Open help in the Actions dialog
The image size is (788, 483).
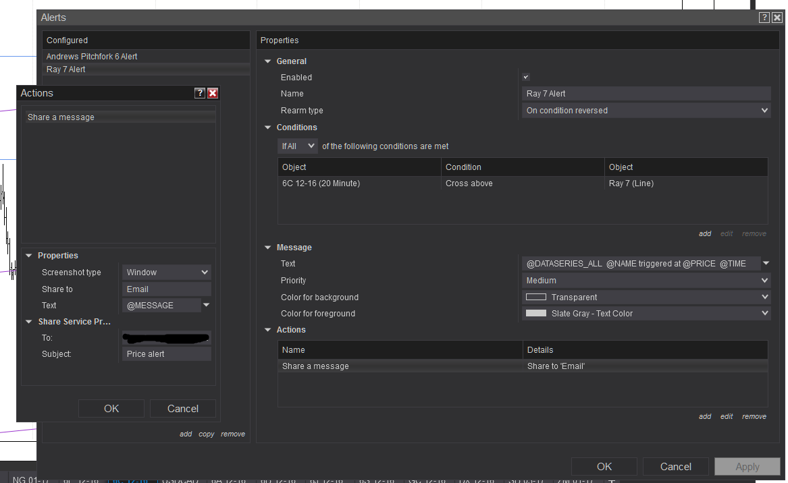click(x=199, y=93)
